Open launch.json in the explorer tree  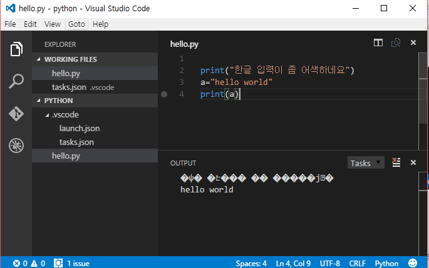coord(80,128)
